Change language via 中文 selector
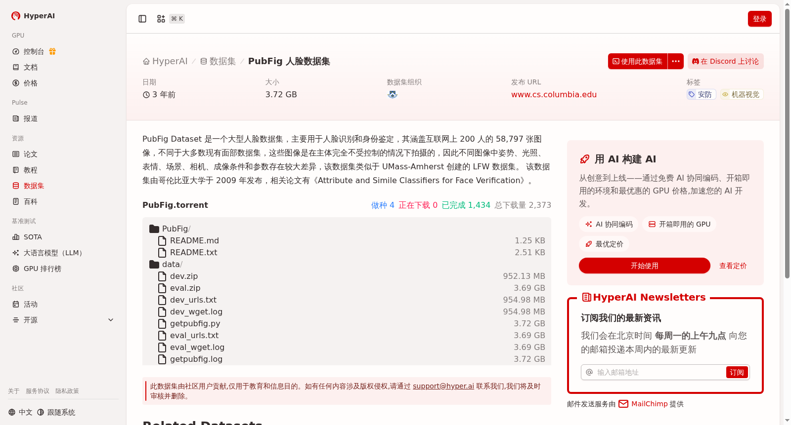The height and width of the screenshot is (425, 791). click(x=20, y=412)
